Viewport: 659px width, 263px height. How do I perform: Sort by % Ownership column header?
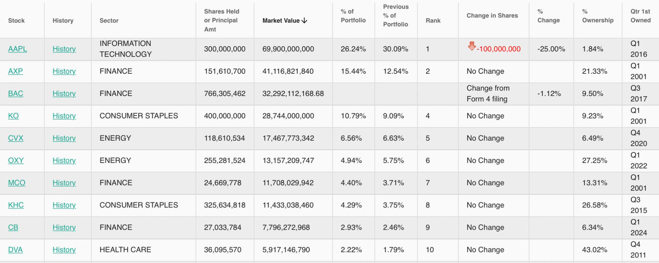tap(598, 16)
